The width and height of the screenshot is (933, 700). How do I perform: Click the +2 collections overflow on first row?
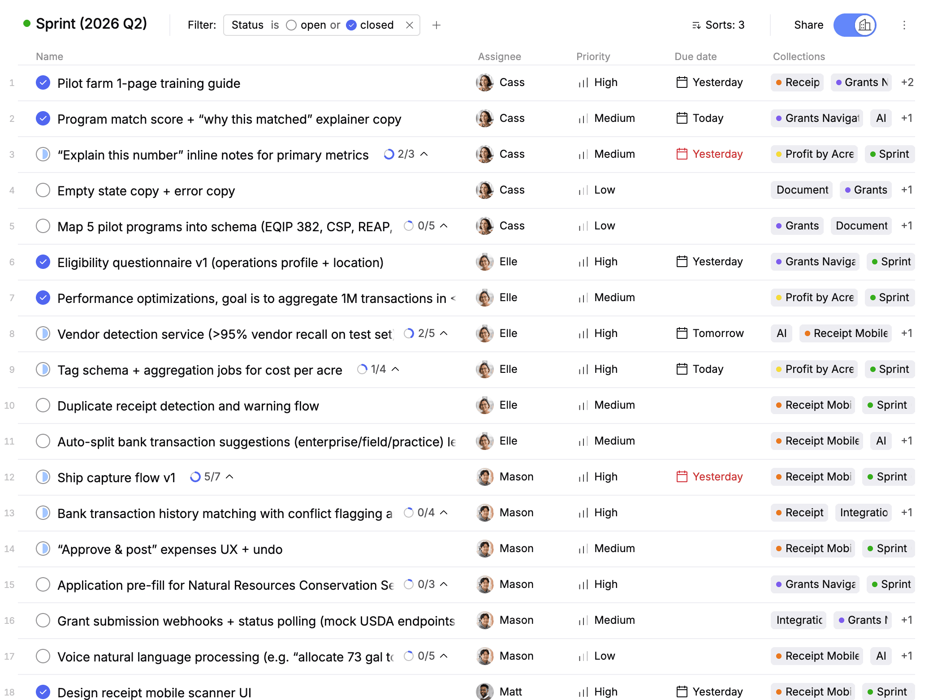pos(907,82)
